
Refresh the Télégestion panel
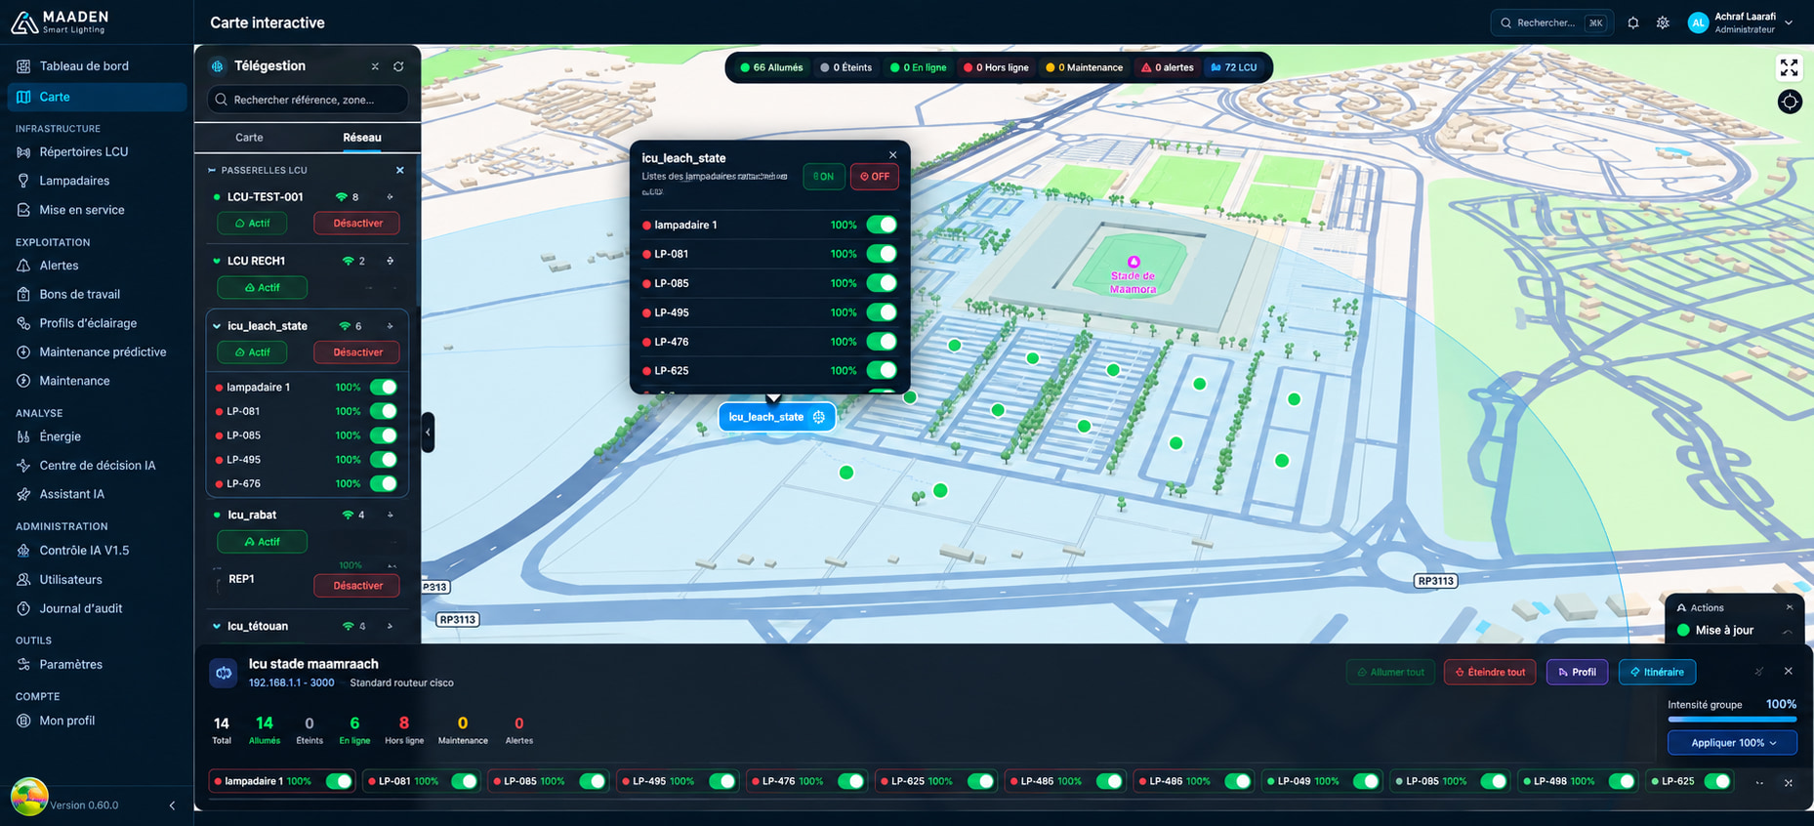coord(398,66)
